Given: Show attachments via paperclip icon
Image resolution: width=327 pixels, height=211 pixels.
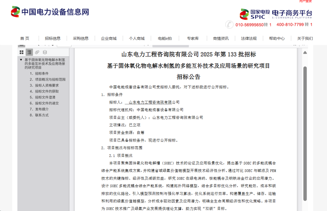Looking at the screenshot, I should [37, 52].
